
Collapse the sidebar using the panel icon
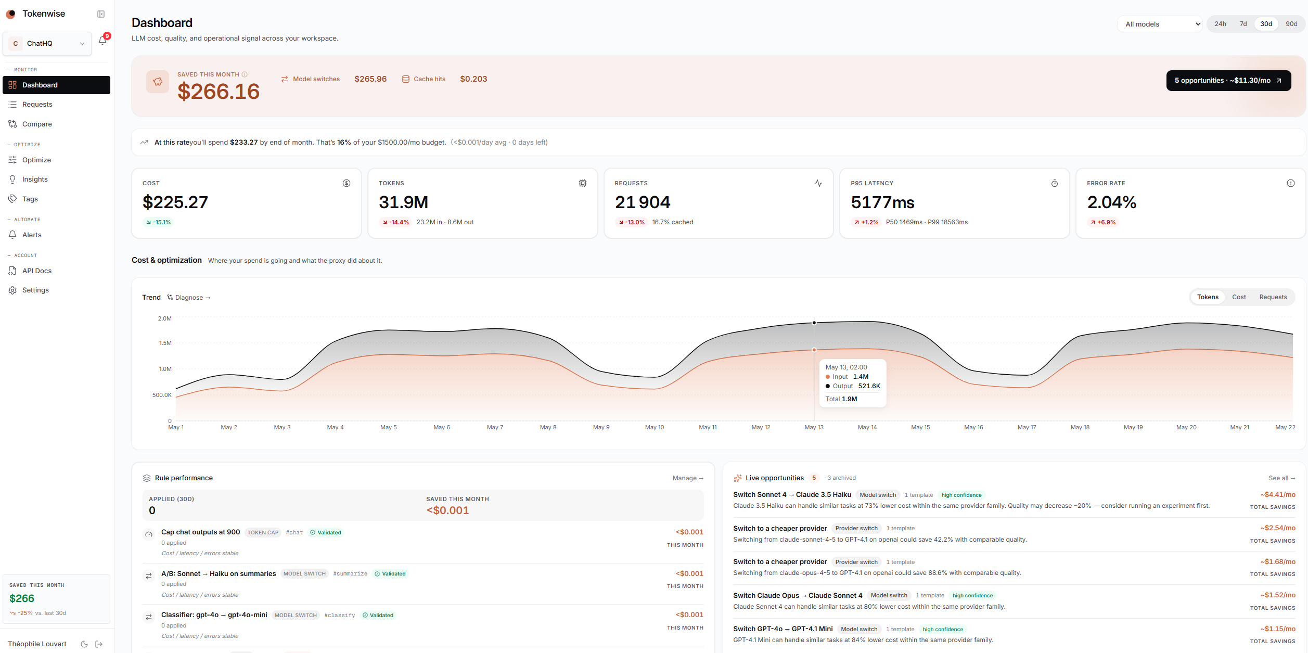point(101,14)
